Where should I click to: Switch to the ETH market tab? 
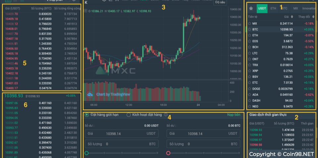click(273, 9)
